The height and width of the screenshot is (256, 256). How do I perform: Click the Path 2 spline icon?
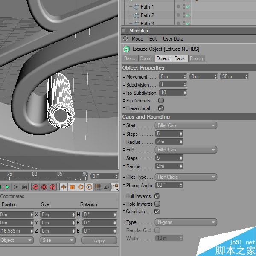point(136,15)
